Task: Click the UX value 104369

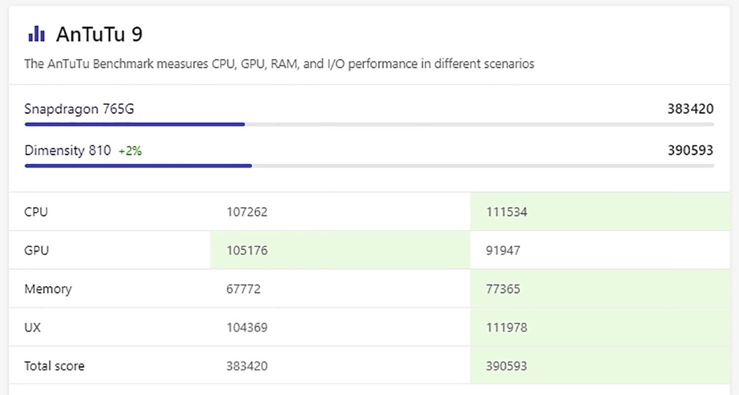Action: click(x=247, y=328)
